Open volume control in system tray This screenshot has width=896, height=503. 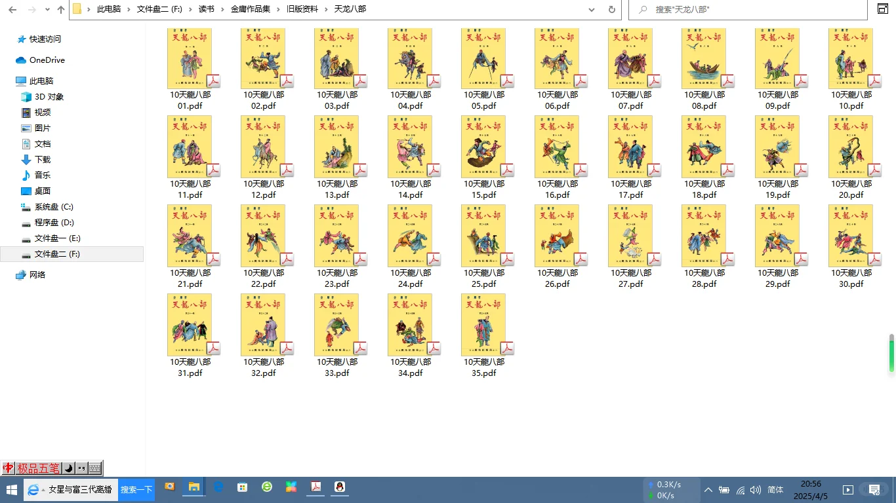[x=756, y=490]
